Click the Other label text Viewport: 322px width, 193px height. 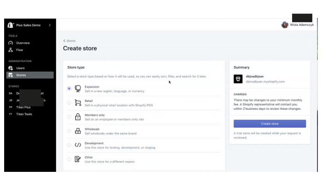click(x=89, y=157)
